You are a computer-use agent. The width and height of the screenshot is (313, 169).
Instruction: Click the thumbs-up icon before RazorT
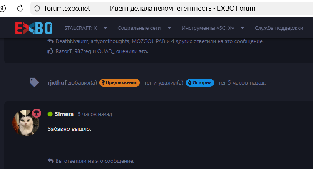[50, 51]
